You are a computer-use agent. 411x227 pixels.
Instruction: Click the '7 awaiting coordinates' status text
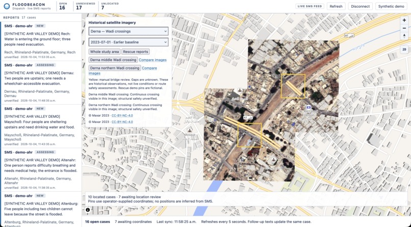pyautogui.click(x=133, y=222)
